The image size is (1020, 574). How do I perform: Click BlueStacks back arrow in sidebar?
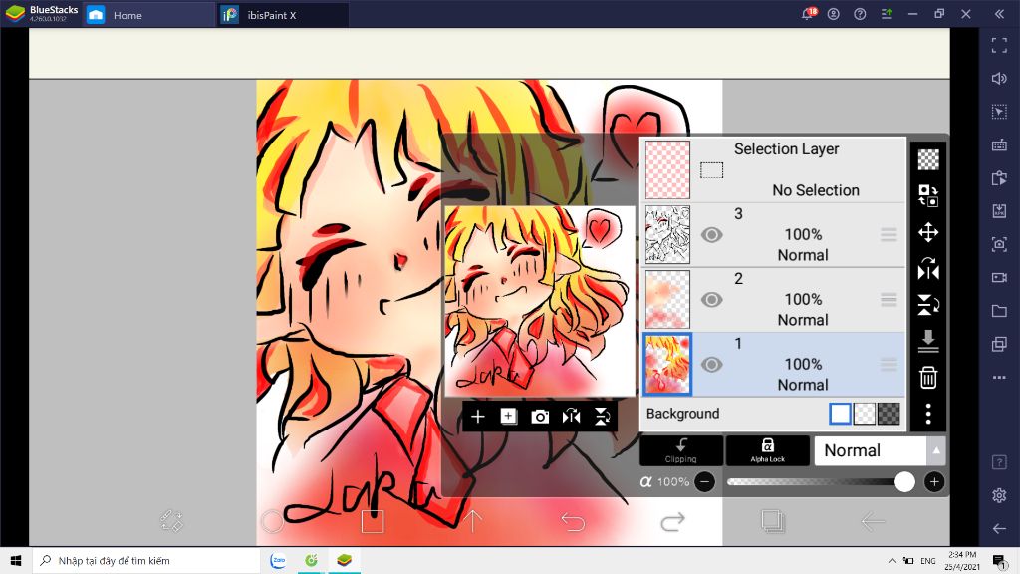pos(999,528)
